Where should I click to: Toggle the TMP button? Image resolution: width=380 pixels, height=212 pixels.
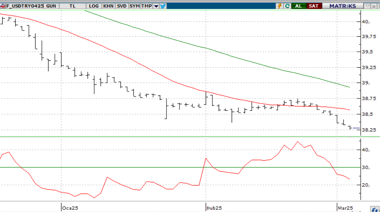pos(147,6)
